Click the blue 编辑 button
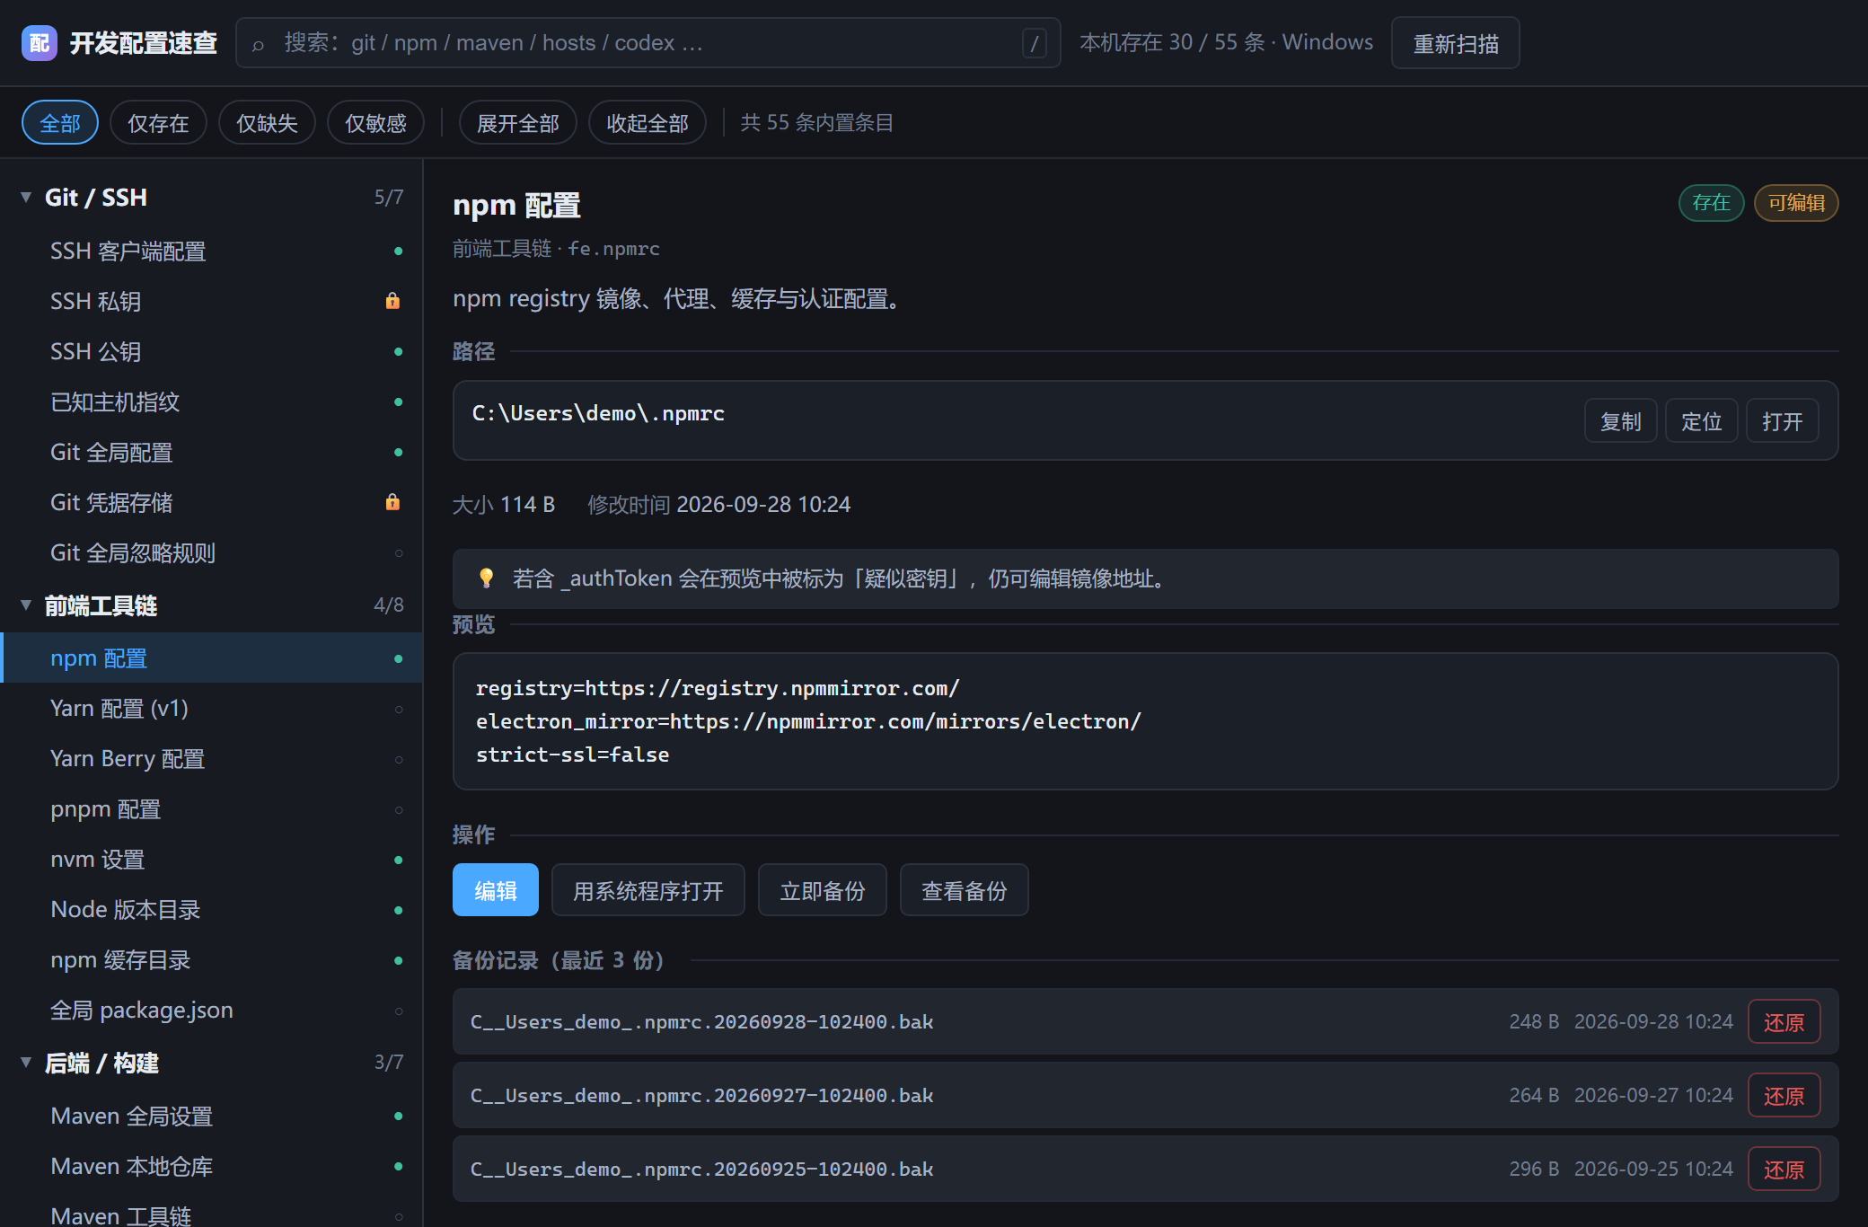The image size is (1868, 1227). point(496,890)
